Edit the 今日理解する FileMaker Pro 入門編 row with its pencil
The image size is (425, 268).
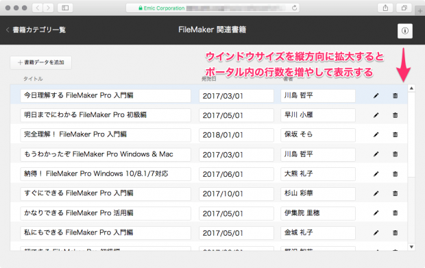pos(376,96)
